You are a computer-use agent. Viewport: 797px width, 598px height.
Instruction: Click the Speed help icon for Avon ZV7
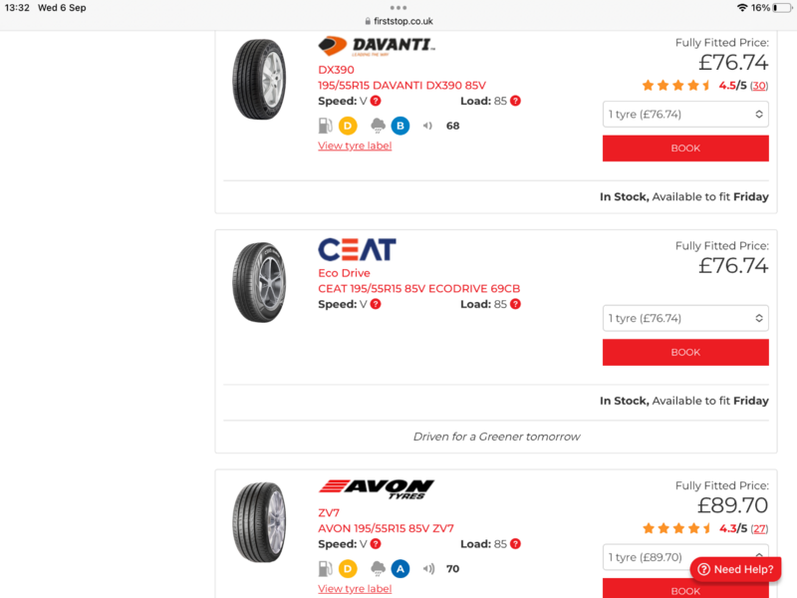click(376, 544)
